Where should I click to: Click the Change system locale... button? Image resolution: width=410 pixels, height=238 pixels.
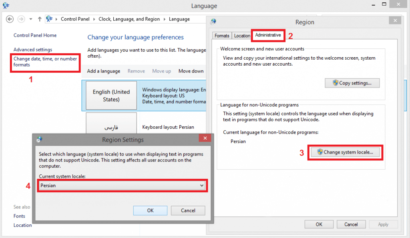(346, 152)
